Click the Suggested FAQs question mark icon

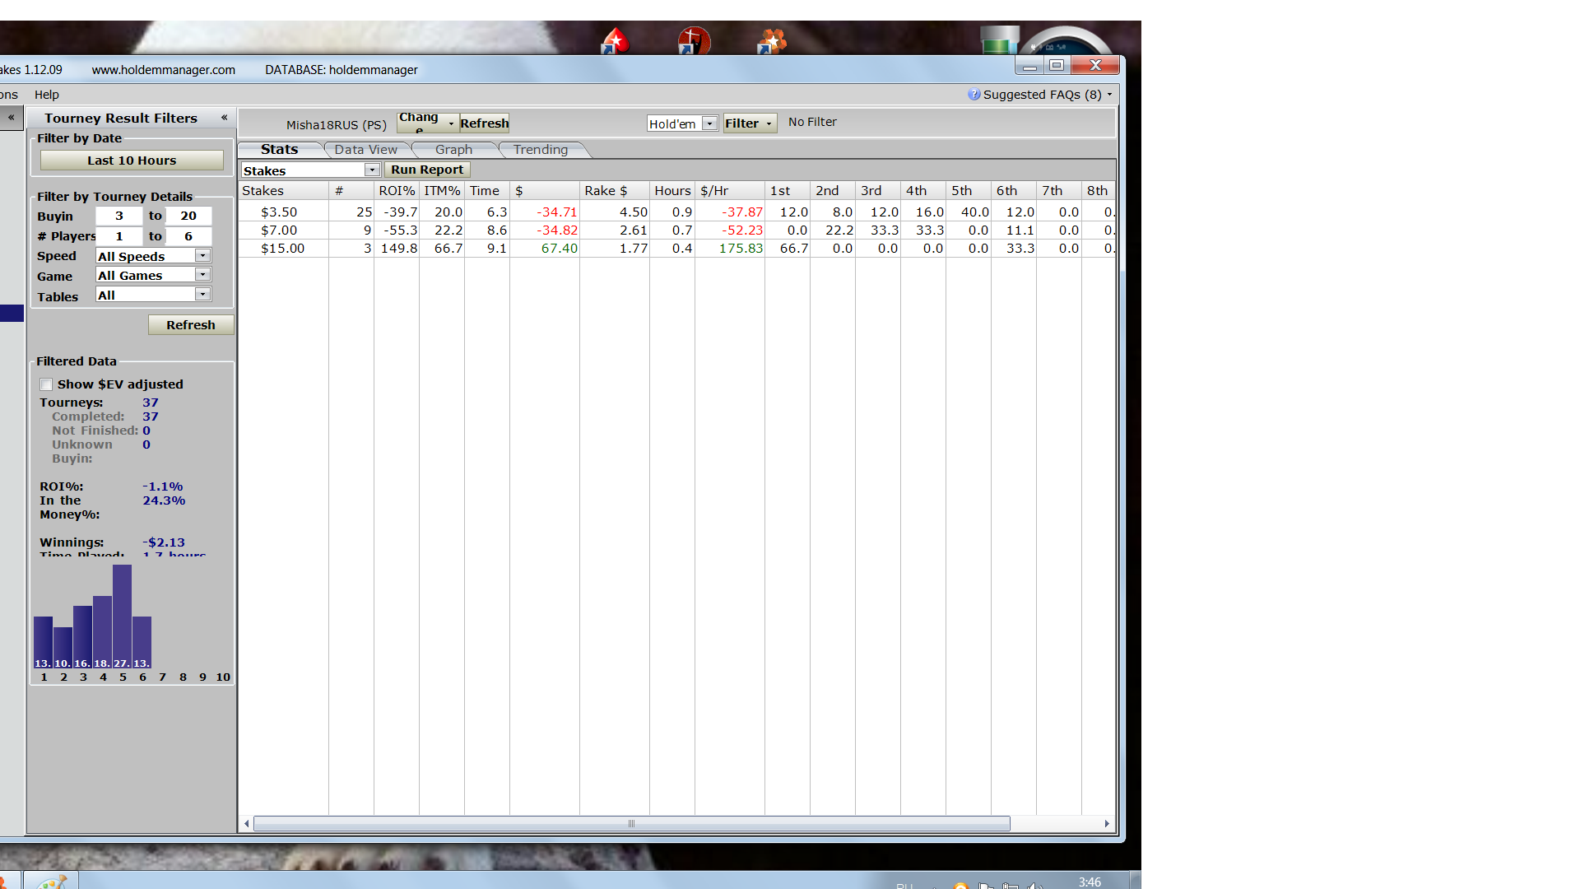tap(974, 95)
